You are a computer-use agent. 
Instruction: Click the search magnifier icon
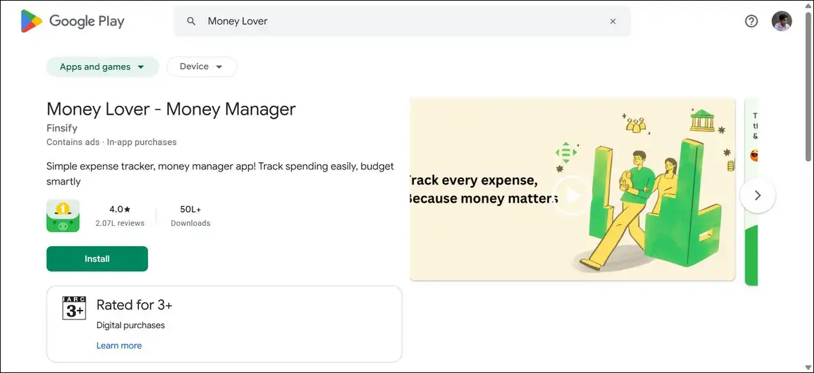pyautogui.click(x=191, y=21)
